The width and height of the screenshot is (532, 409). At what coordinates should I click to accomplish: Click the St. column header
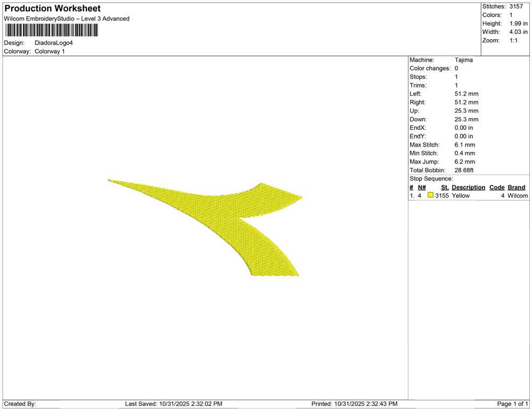tap(444, 187)
